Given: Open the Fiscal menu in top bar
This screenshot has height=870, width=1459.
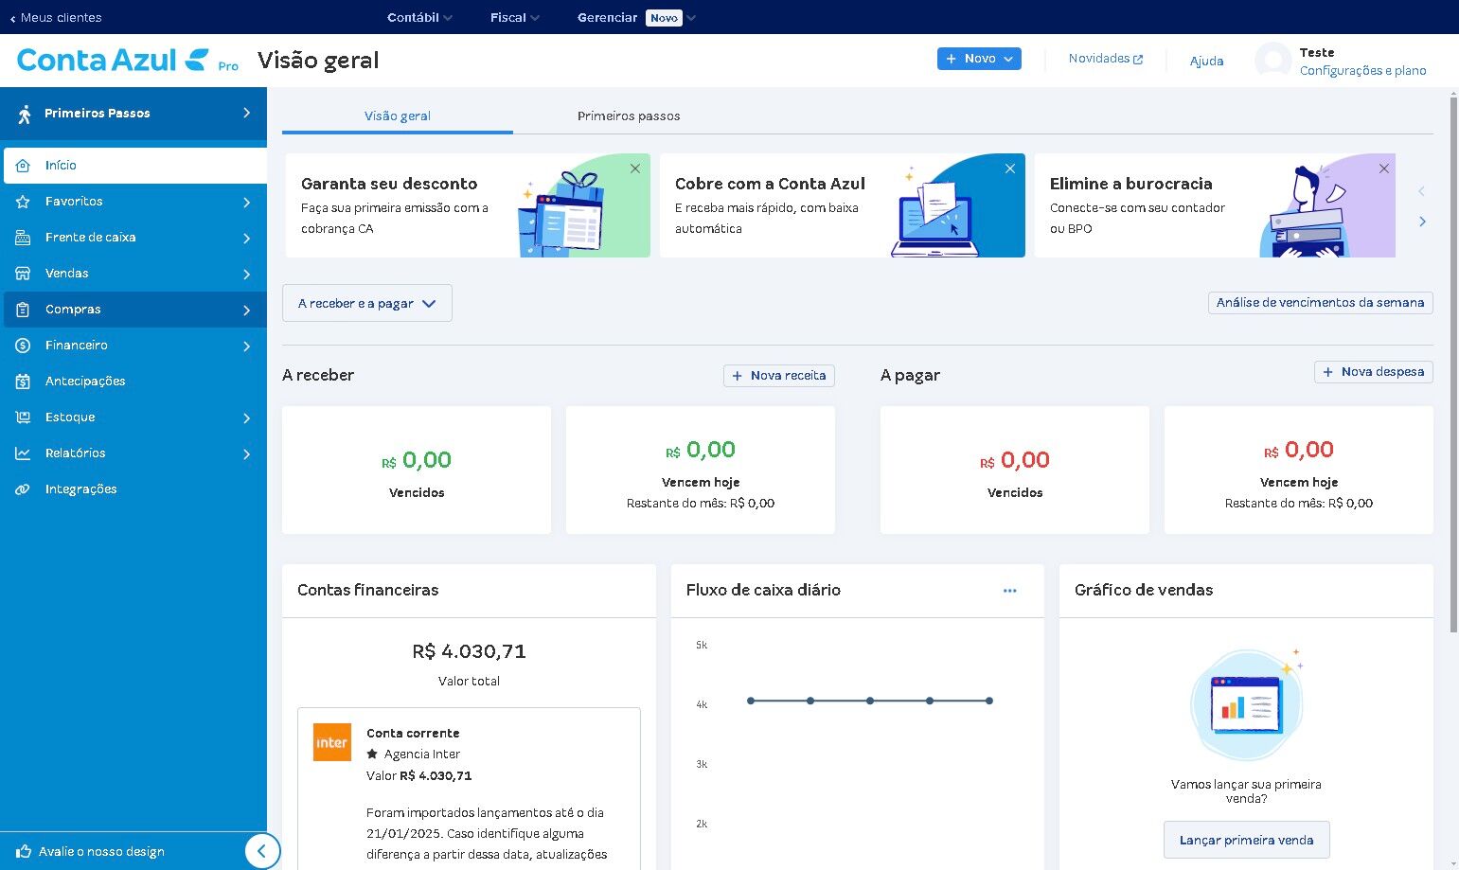Looking at the screenshot, I should click(514, 17).
